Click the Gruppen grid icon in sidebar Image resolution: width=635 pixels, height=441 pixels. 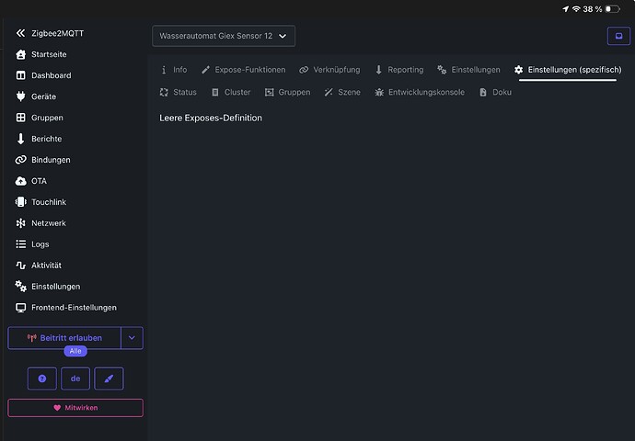click(20, 118)
